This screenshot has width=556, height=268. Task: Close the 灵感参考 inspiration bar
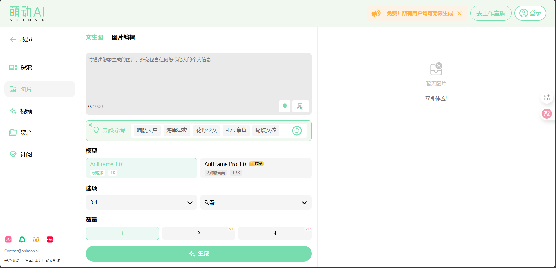point(90,125)
